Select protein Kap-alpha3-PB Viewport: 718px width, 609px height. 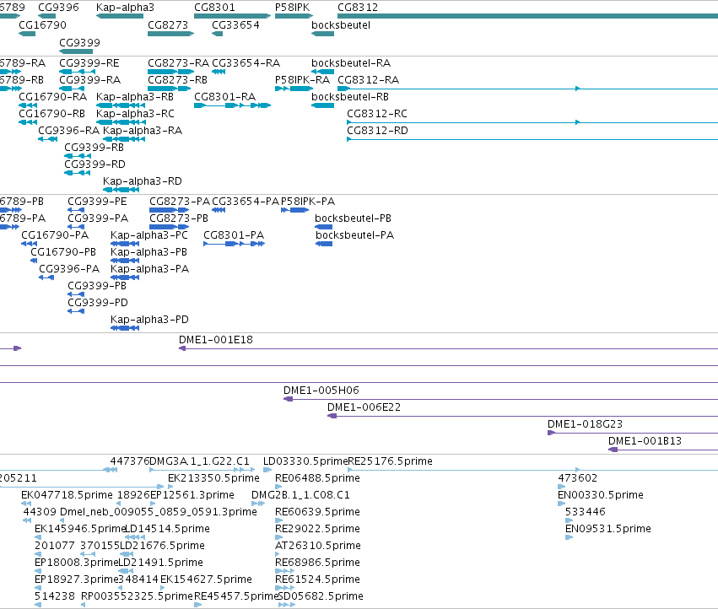click(148, 252)
